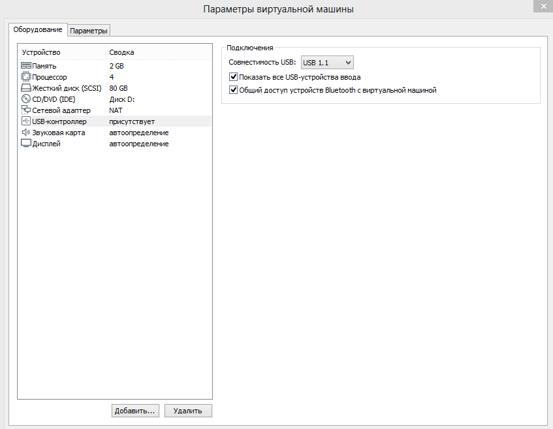
Task: Select the CD/DVD (IDE) disc icon
Action: 26,99
